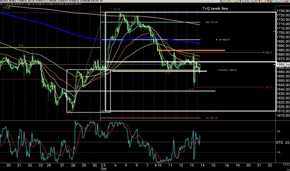Click date 11 on the time axis

pos(170,165)
